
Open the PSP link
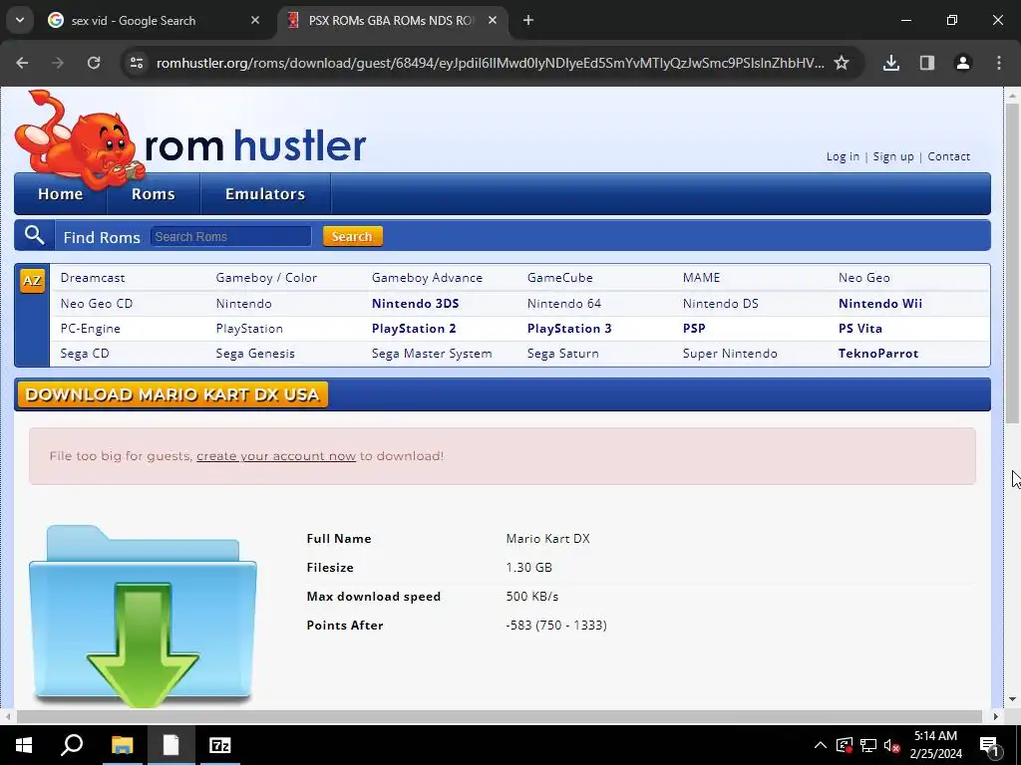click(x=694, y=329)
